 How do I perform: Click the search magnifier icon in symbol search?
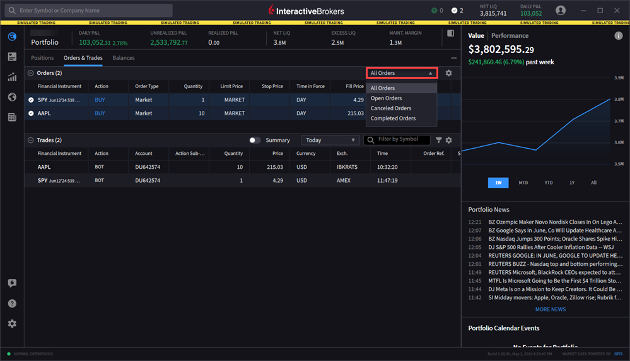pyautogui.click(x=12, y=11)
